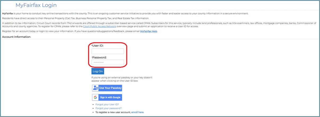
Task: Click the Use Your Passkey button
Action: click(x=107, y=88)
